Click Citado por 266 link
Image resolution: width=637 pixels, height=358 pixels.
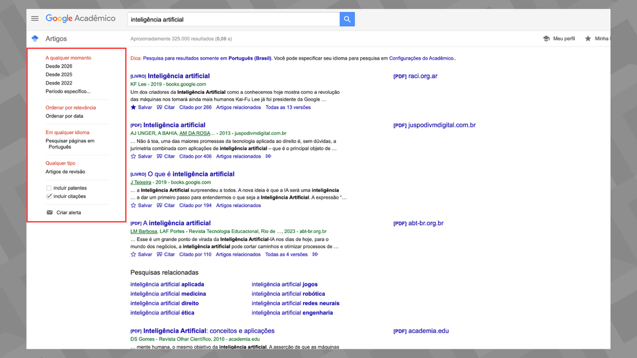pyautogui.click(x=195, y=108)
